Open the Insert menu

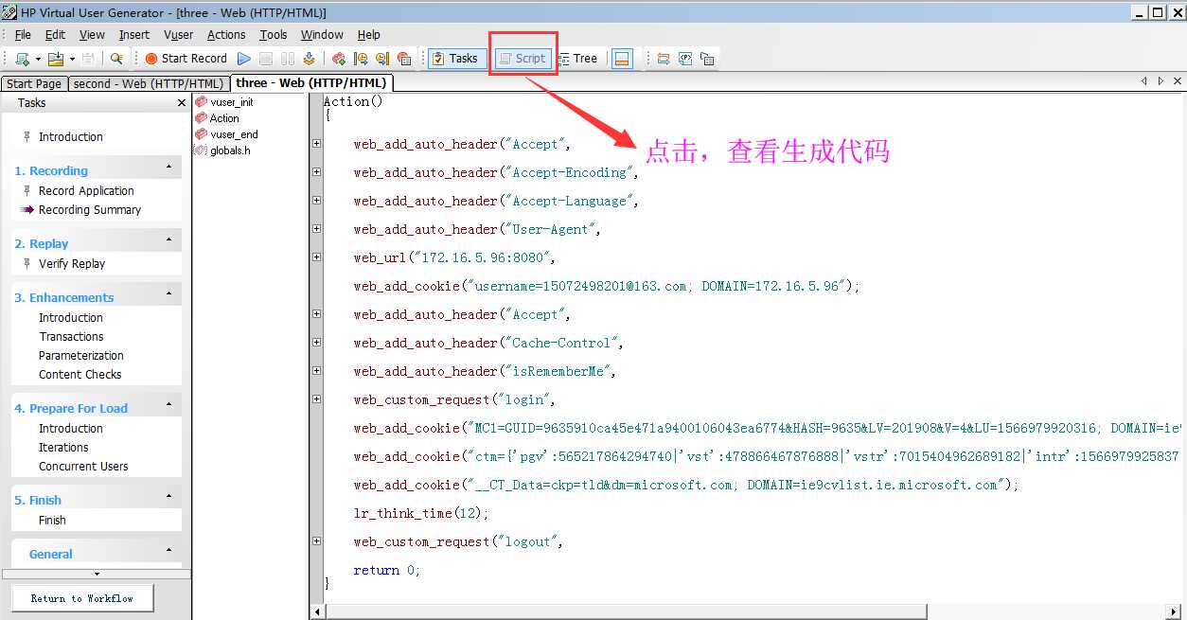coord(133,35)
